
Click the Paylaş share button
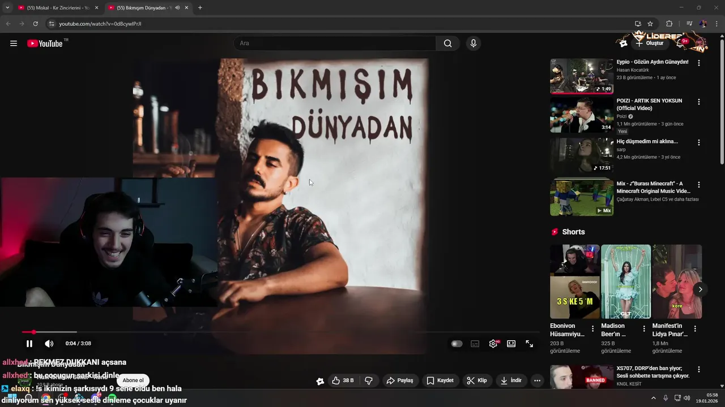coord(400,380)
